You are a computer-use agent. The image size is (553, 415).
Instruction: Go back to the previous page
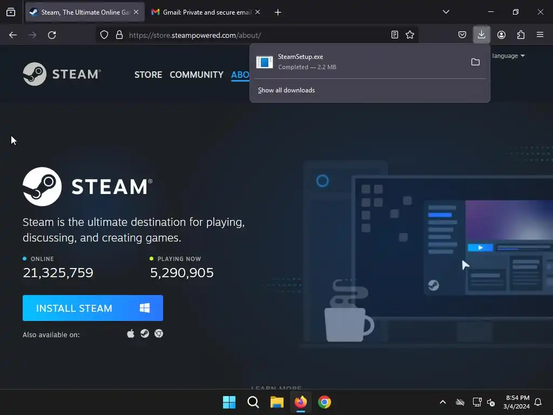coord(13,35)
